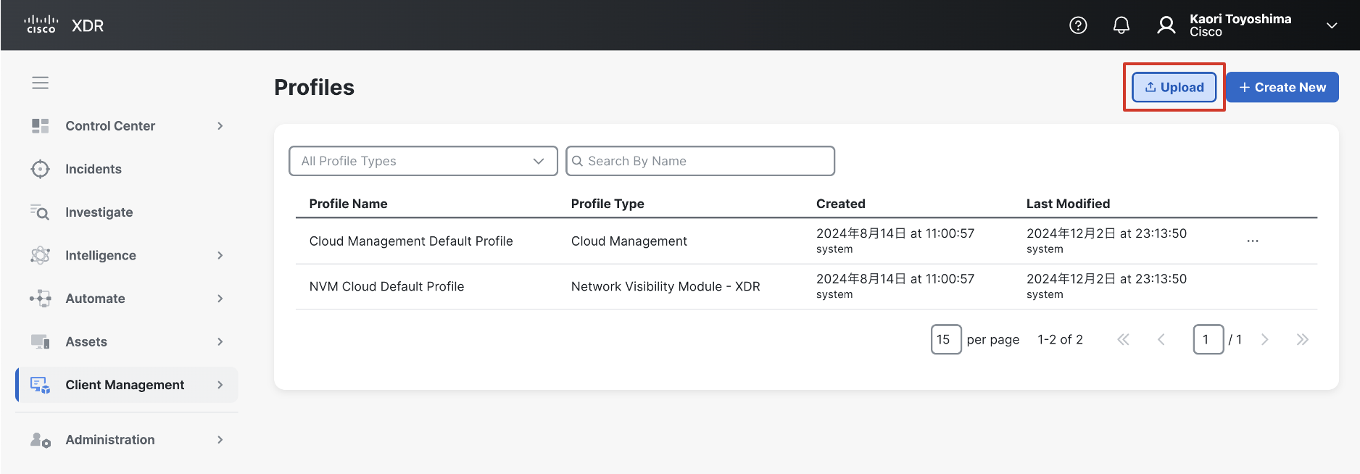
Task: Expand the Automate submenu chevron
Action: [x=220, y=299]
